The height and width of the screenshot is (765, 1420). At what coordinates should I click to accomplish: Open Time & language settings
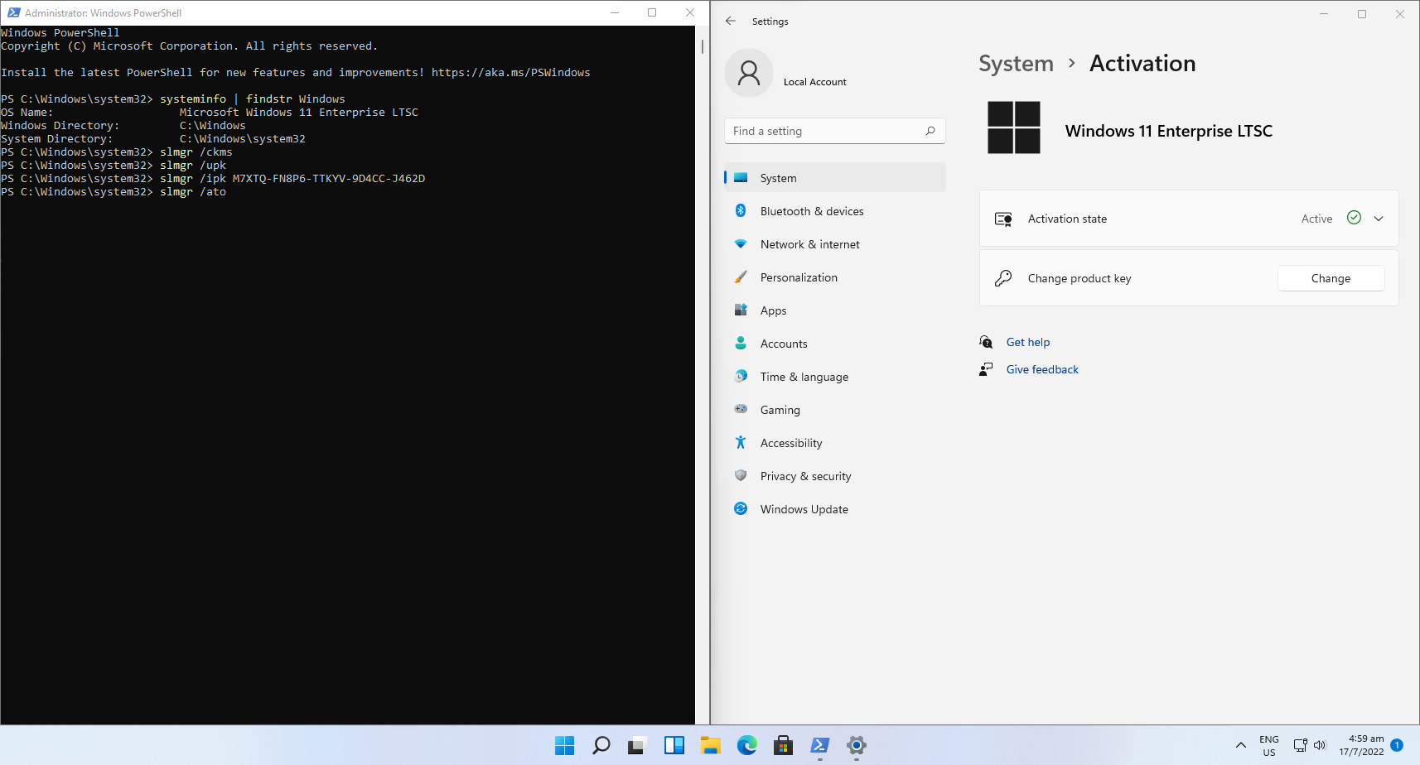(835, 377)
